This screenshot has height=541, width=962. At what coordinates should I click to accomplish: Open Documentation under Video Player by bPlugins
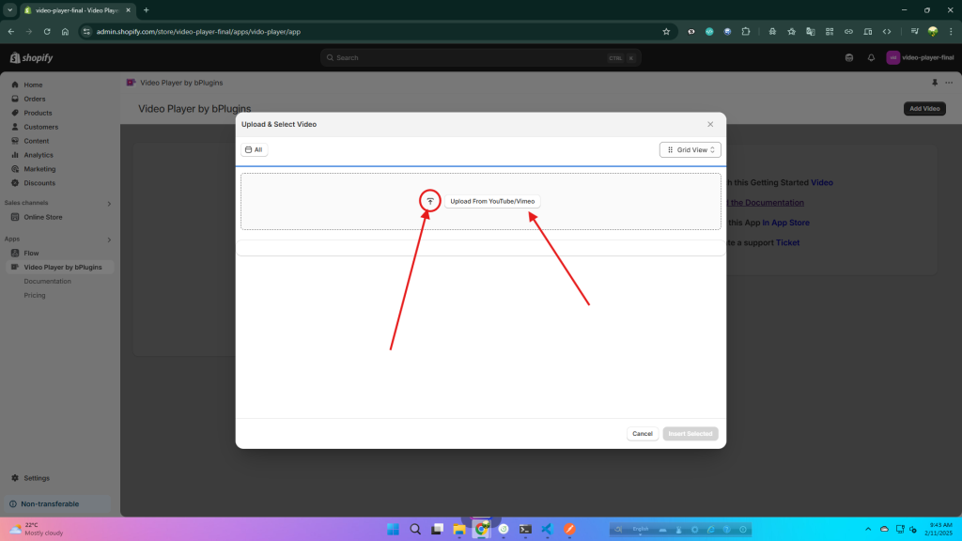coord(47,281)
